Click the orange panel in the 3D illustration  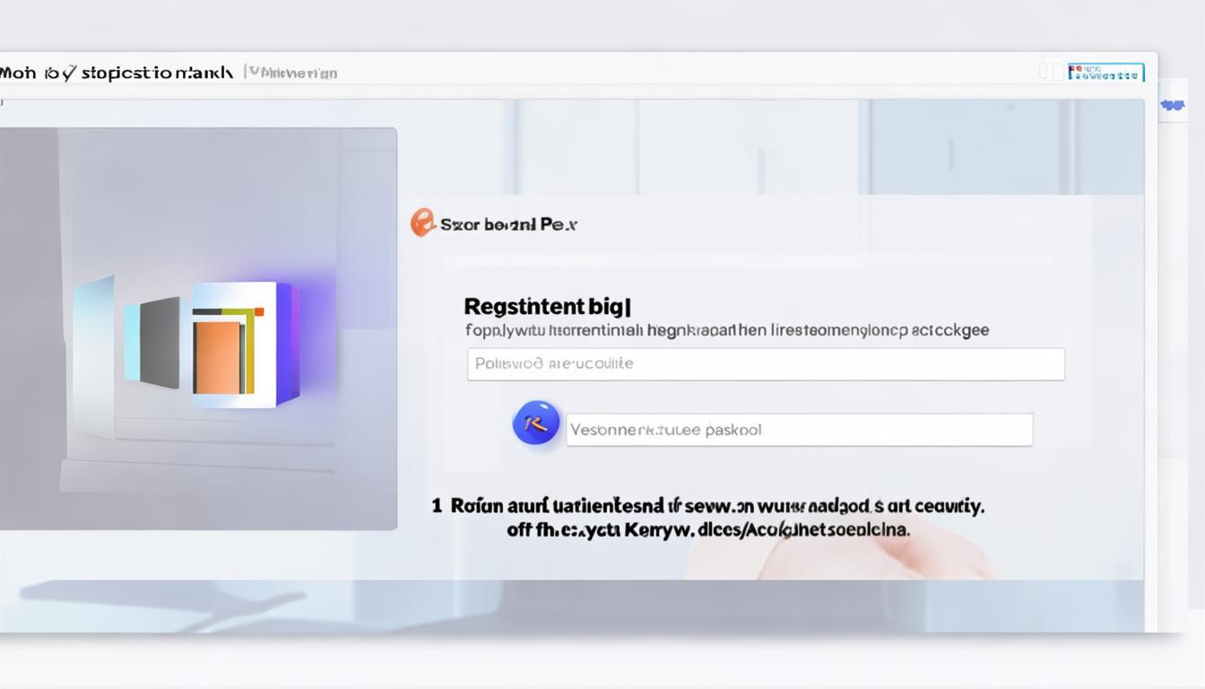[x=218, y=357]
